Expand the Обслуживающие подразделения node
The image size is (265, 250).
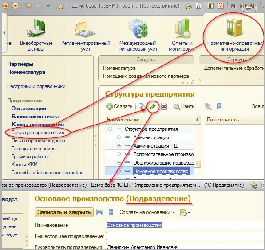[x=119, y=162]
